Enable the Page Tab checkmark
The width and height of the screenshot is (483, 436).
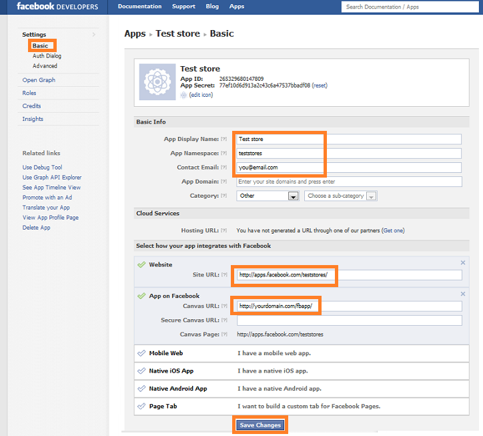coord(141,407)
